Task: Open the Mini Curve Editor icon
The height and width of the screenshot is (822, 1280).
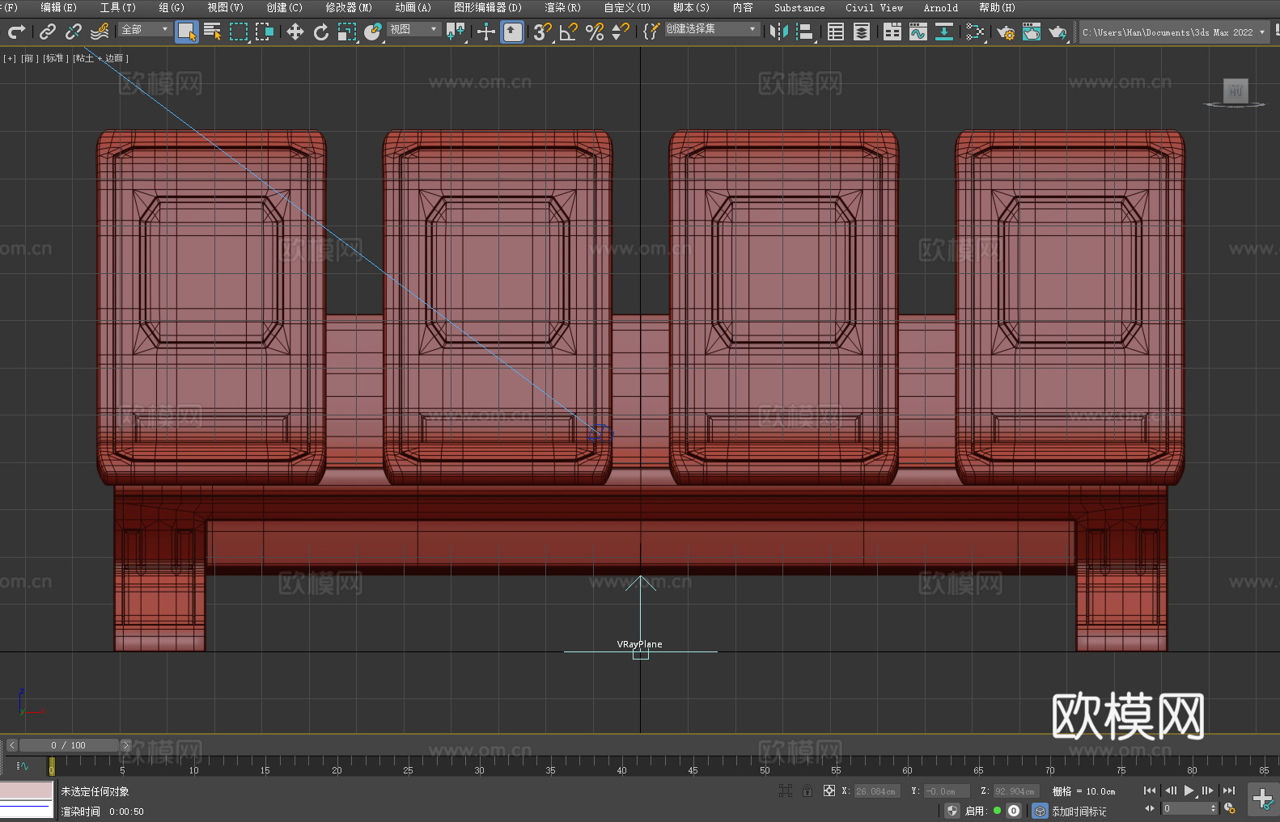Action: click(x=23, y=765)
